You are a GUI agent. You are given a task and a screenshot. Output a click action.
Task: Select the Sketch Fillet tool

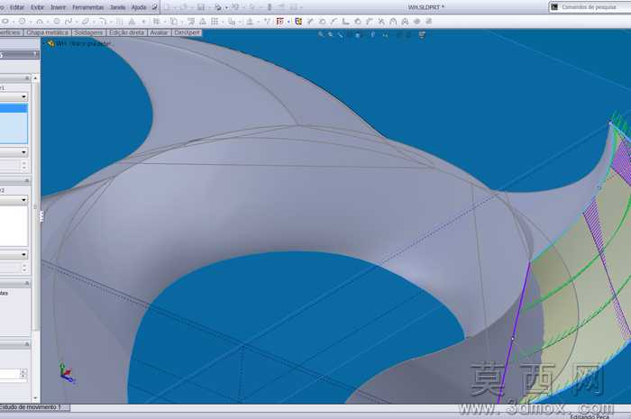[x=103, y=22]
